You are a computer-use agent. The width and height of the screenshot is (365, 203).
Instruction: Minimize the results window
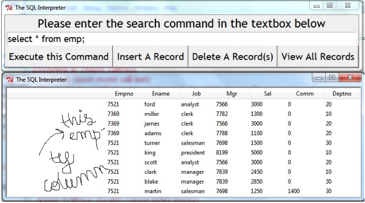(319, 78)
